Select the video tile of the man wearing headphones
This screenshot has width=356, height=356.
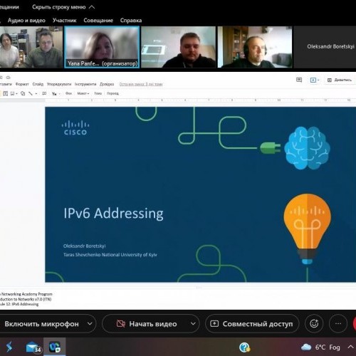coord(255,47)
